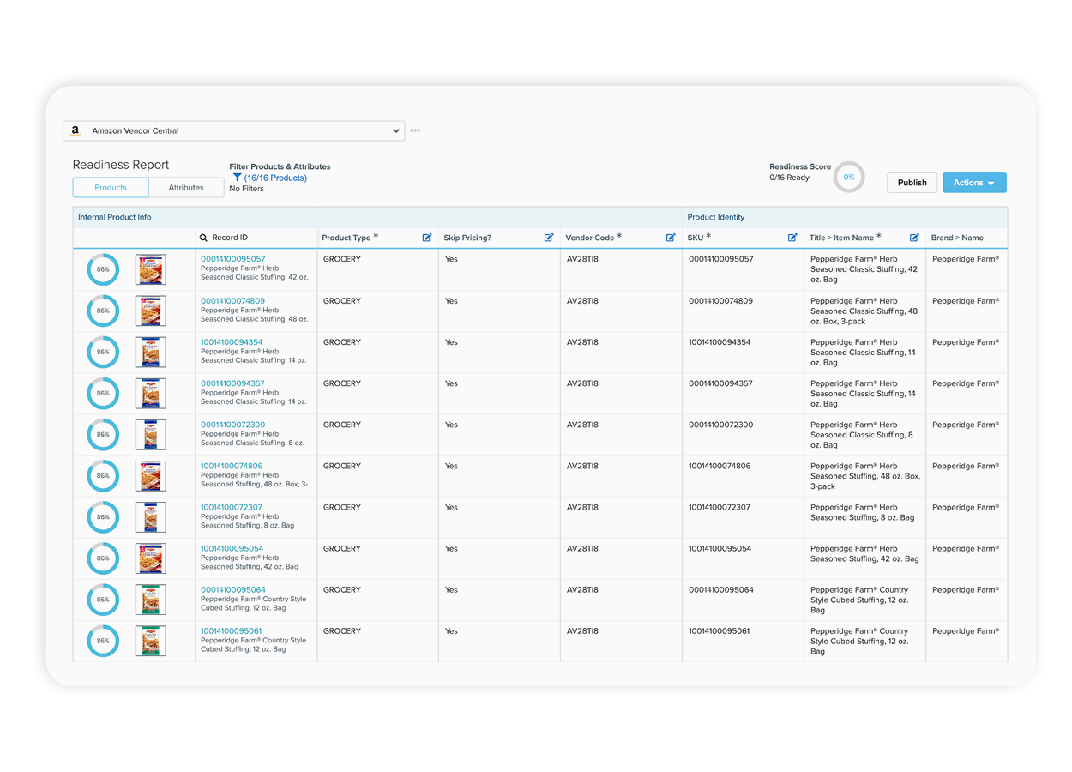This screenshot has height=772, width=1072.
Task: Click the Vendor Code column header label
Action: 590,238
